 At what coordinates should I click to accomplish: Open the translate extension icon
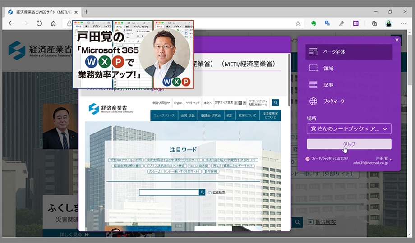[327, 23]
